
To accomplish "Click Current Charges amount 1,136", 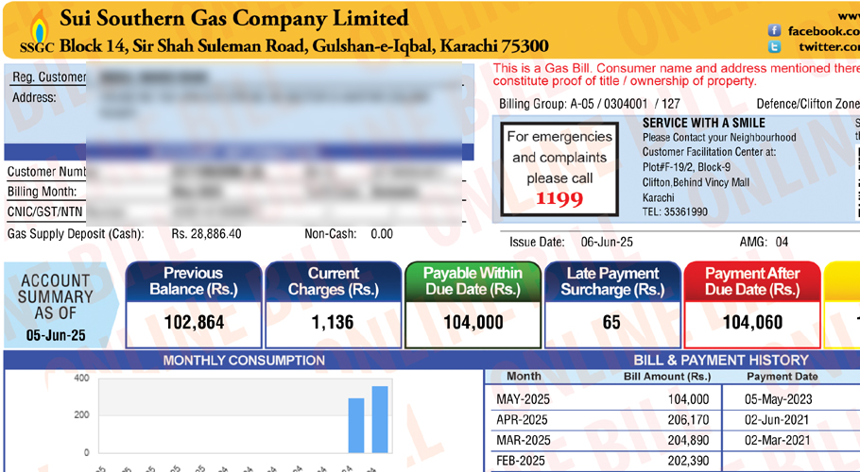I will pos(333,323).
